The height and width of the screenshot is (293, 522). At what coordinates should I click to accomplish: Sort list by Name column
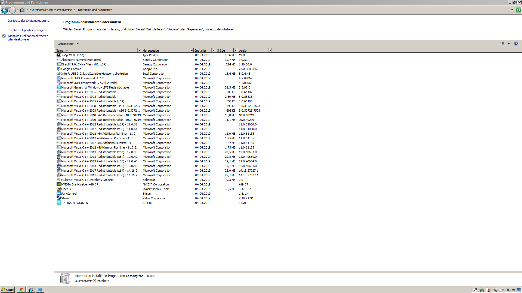(x=96, y=51)
